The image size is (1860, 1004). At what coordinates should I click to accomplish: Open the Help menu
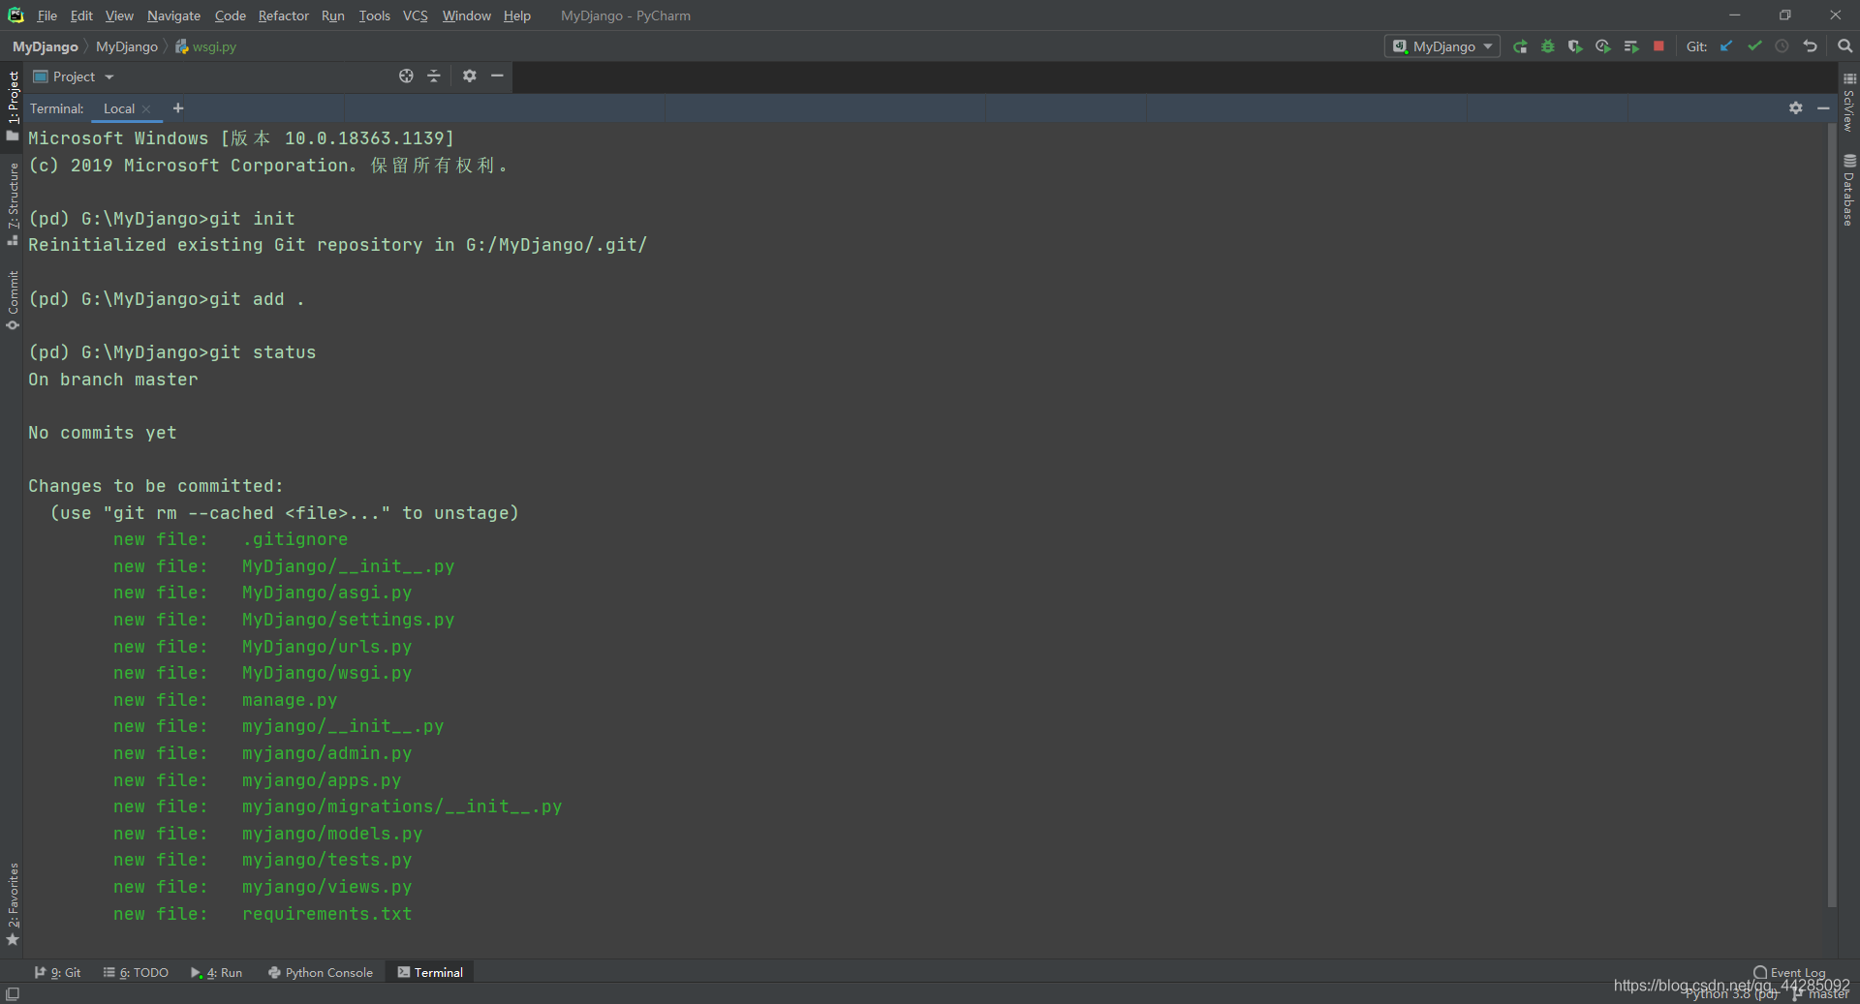tap(517, 15)
